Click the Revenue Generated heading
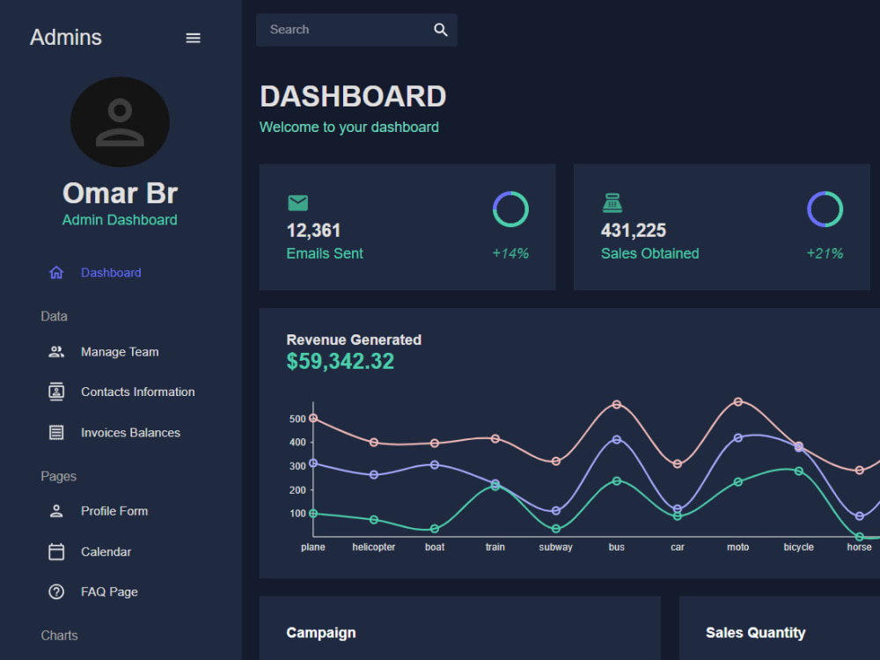This screenshot has width=880, height=660. (354, 340)
